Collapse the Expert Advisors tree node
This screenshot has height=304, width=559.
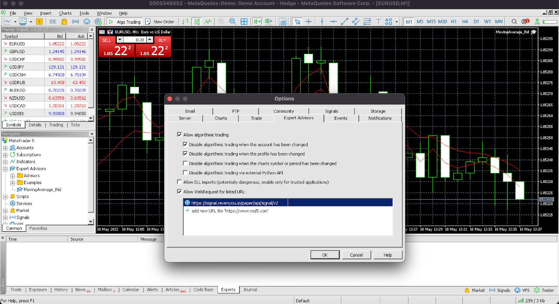pos(5,169)
